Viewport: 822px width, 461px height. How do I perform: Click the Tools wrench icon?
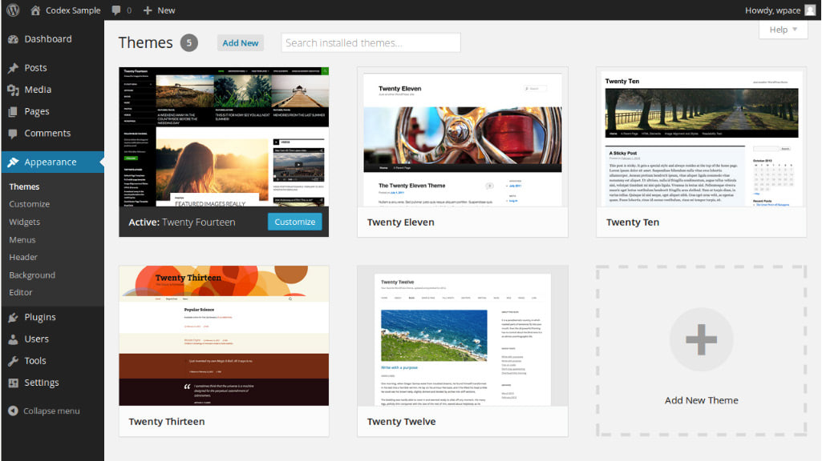coord(13,361)
